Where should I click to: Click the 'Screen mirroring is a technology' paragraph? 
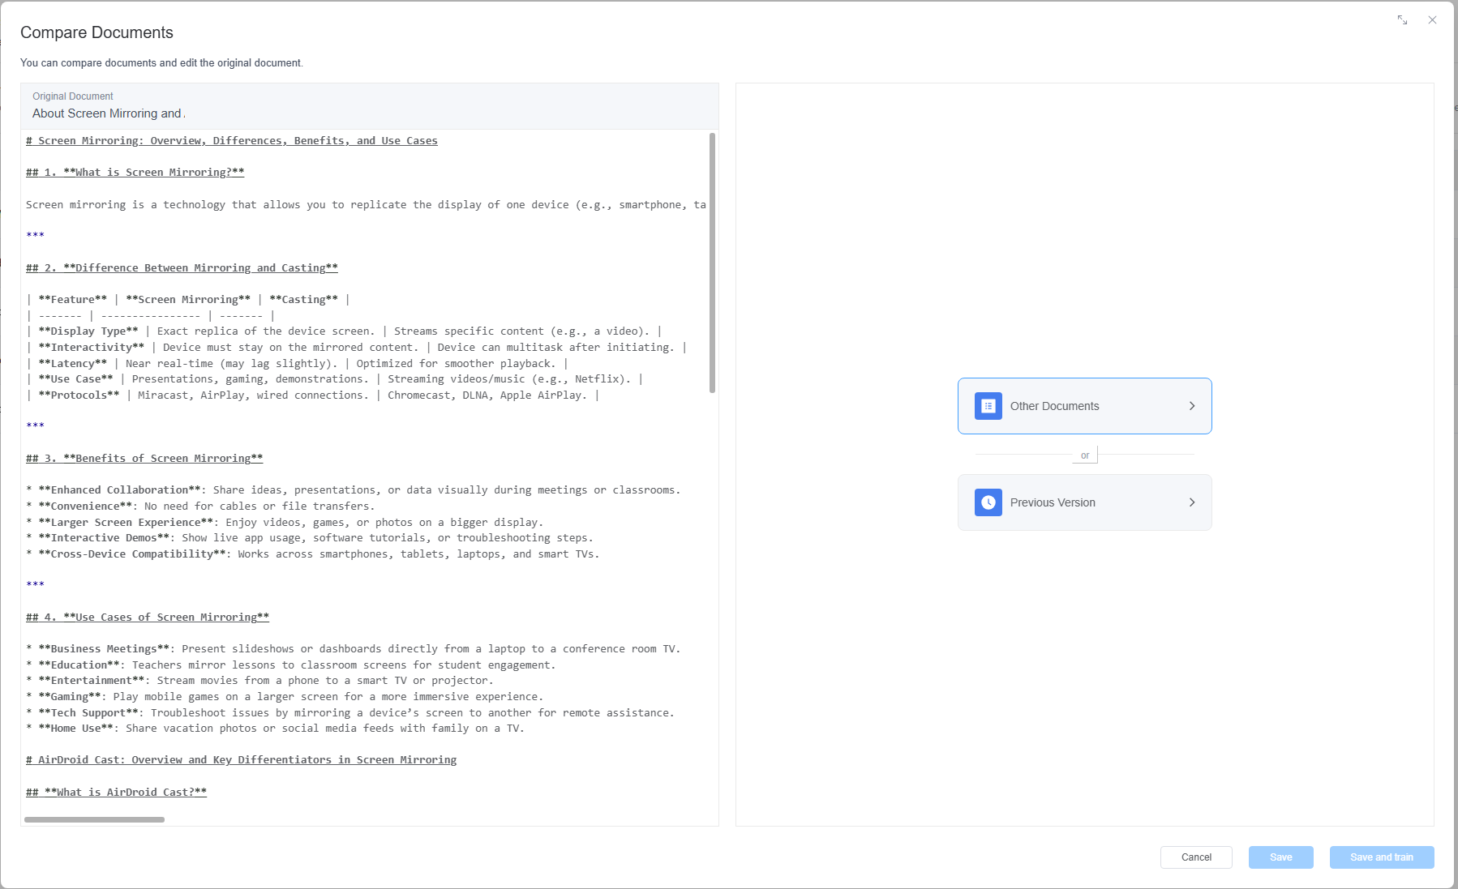tap(366, 205)
